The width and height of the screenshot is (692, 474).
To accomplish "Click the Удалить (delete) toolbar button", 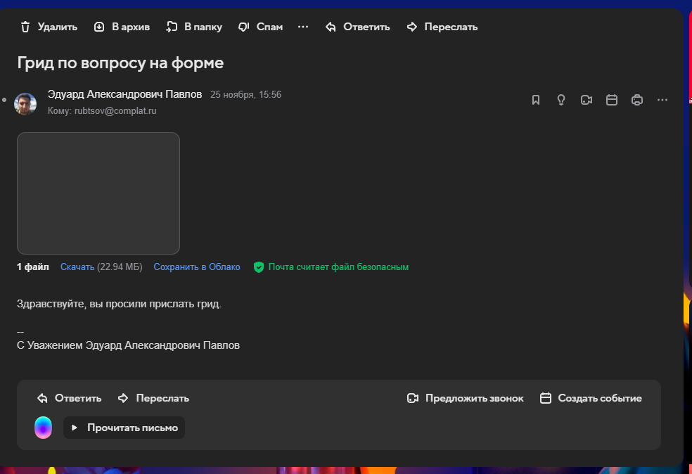I will click(x=49, y=27).
